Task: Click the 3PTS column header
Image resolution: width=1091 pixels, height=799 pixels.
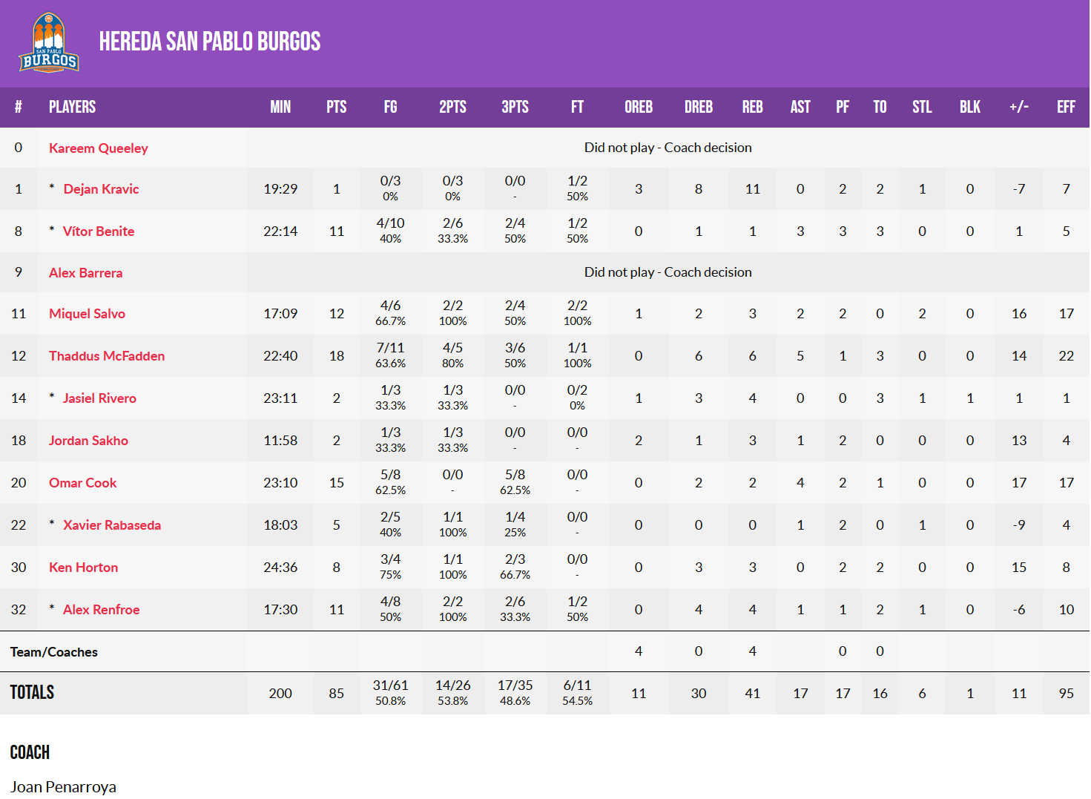Action: [515, 107]
